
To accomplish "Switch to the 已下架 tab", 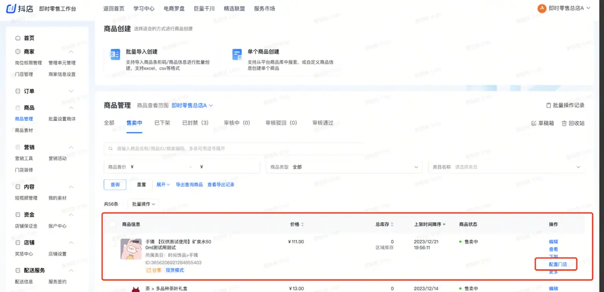I will coord(163,123).
